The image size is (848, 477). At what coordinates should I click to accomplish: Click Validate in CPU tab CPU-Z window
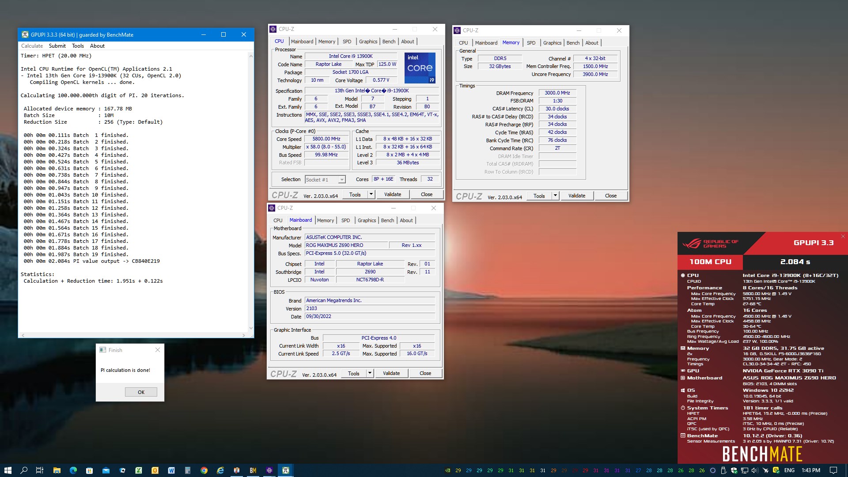[x=393, y=194]
